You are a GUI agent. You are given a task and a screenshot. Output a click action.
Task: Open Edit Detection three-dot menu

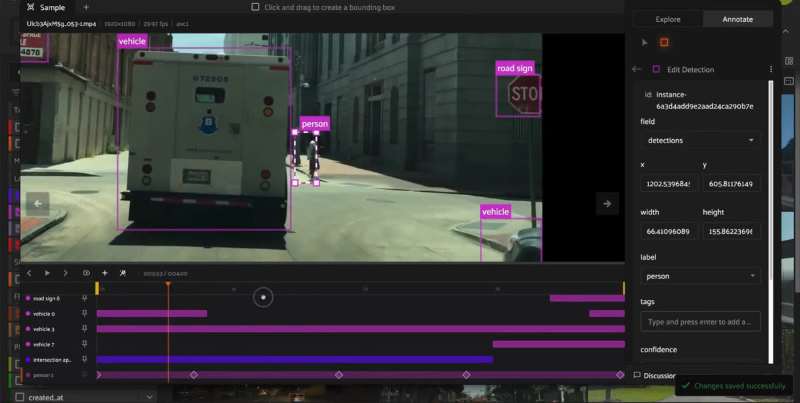point(771,69)
